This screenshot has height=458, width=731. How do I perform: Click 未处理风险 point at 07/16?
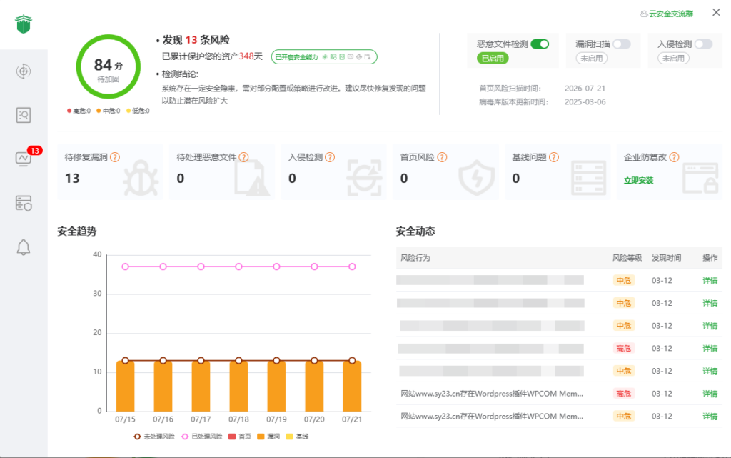tap(163, 361)
